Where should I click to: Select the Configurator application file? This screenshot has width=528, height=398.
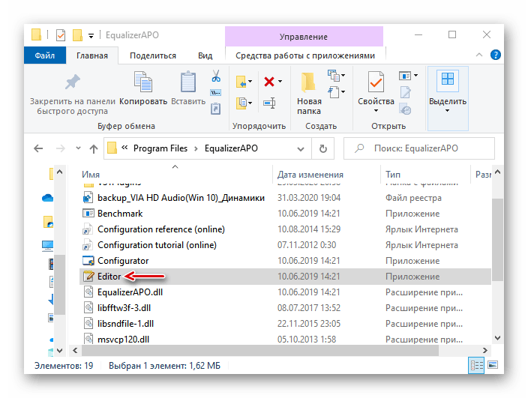point(285,261)
